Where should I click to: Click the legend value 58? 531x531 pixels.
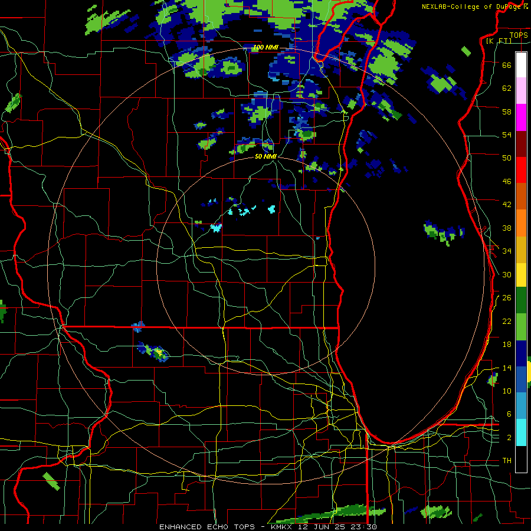pos(507,112)
